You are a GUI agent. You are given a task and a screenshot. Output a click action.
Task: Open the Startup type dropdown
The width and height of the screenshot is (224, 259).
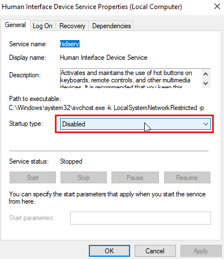tap(135, 124)
